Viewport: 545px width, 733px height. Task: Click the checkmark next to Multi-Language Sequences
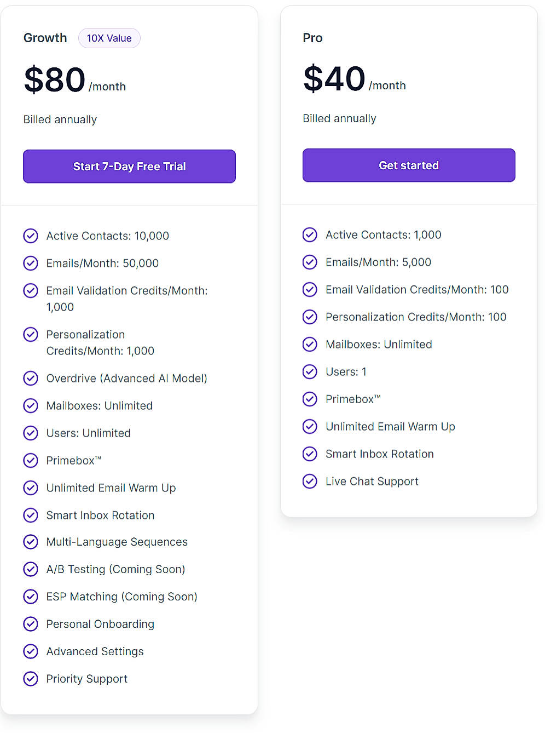click(31, 542)
